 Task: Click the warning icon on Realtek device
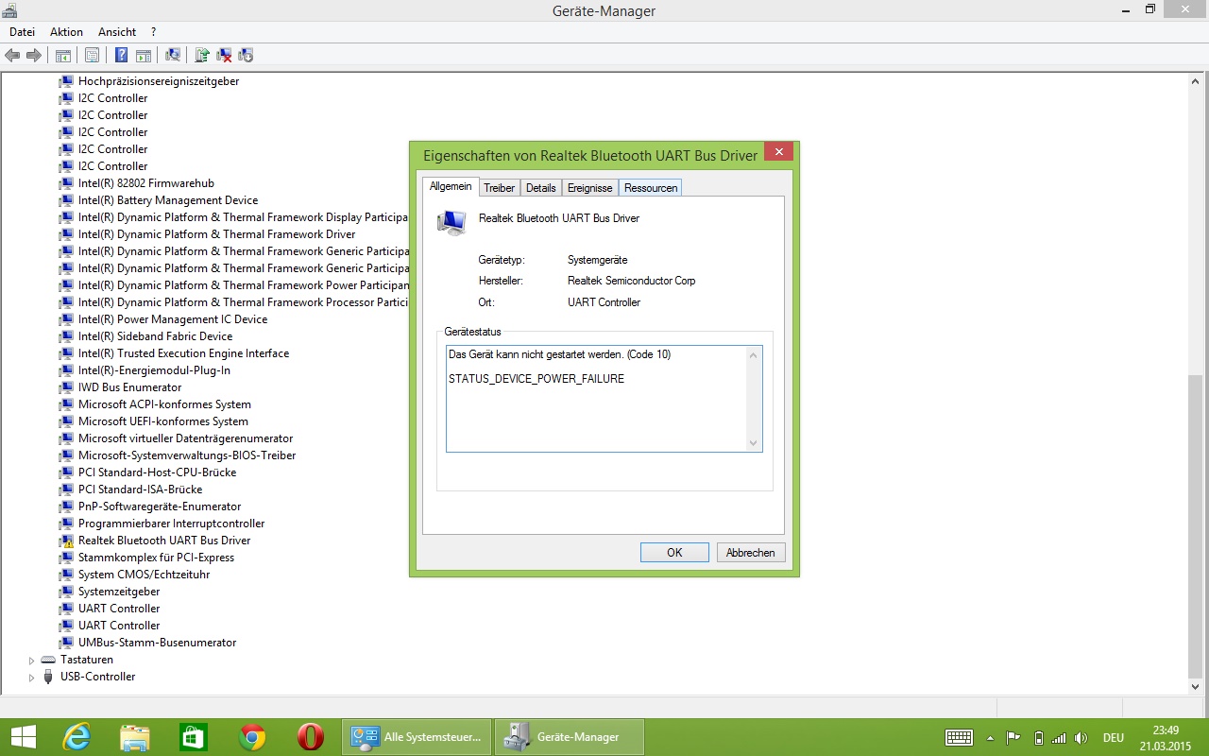[x=66, y=541]
